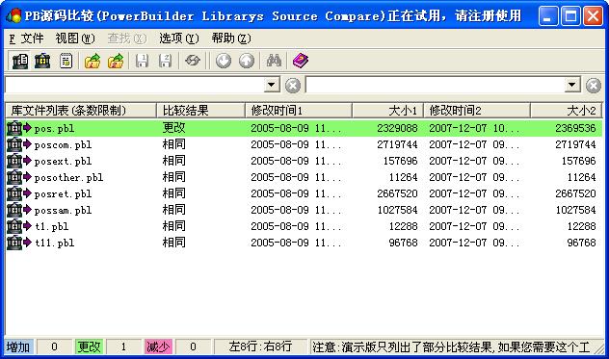Open the 查找(X) menu
The width and height of the screenshot is (609, 359).
pyautogui.click(x=127, y=38)
